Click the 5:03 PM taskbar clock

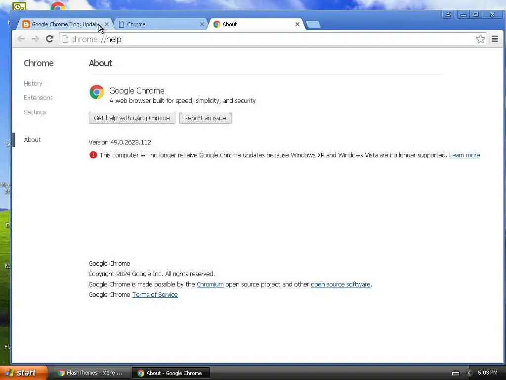488,373
